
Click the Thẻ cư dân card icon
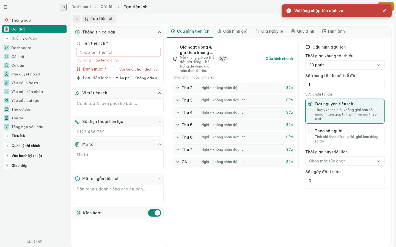7,109
